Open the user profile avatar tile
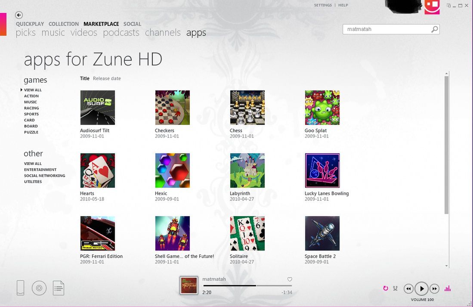 point(432,6)
